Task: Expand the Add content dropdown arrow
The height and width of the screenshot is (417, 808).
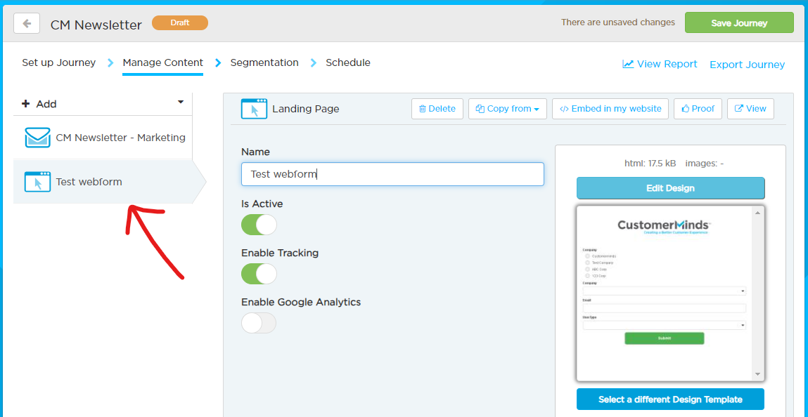Action: (181, 102)
